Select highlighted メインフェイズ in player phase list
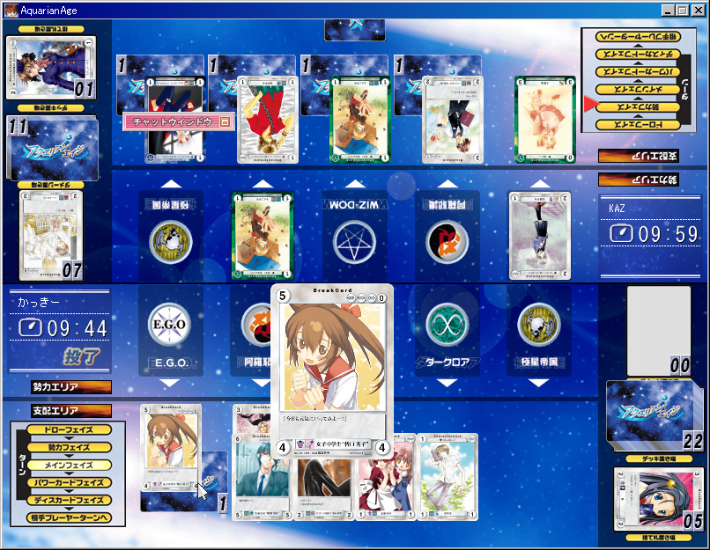This screenshot has width=710, height=550. (70, 465)
